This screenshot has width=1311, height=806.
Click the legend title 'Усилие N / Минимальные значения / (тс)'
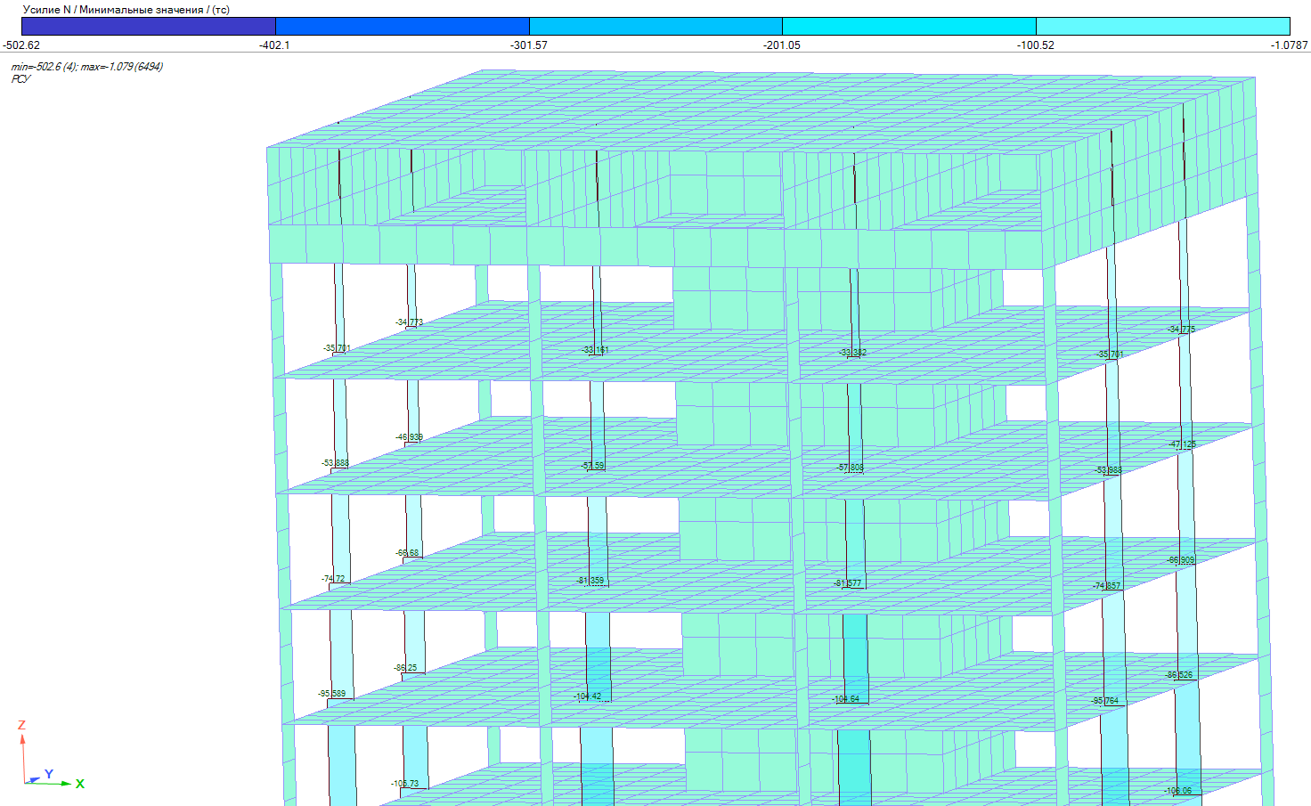(126, 10)
